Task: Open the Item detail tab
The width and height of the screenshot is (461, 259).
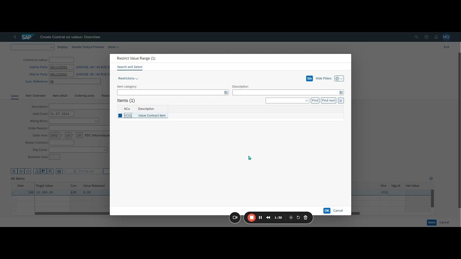Action: pyautogui.click(x=60, y=96)
